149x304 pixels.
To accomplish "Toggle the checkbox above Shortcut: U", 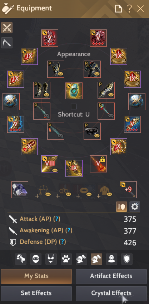I will pos(74,106).
